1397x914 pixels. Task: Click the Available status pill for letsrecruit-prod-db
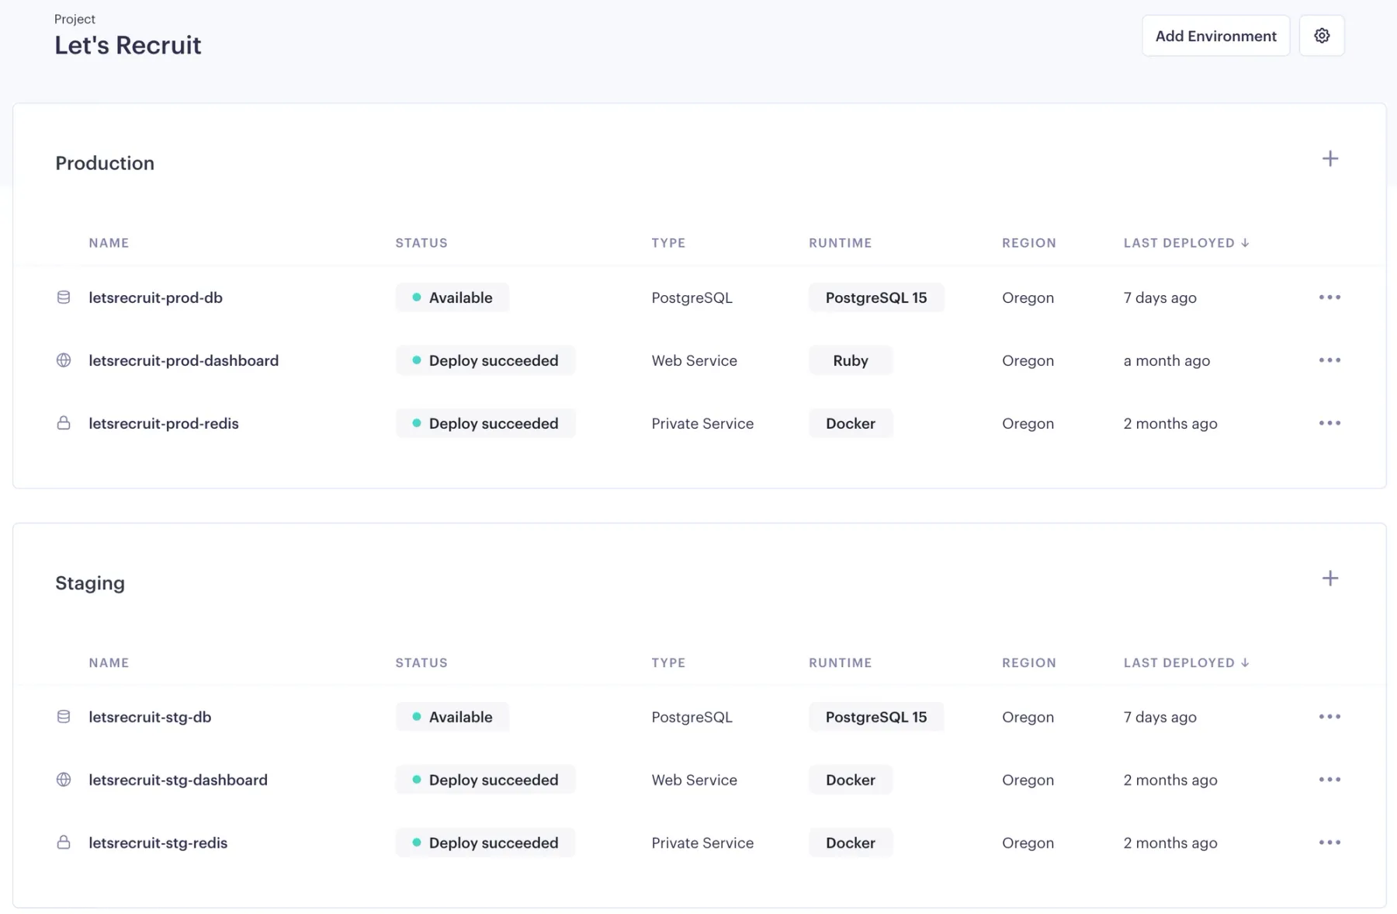[452, 297]
